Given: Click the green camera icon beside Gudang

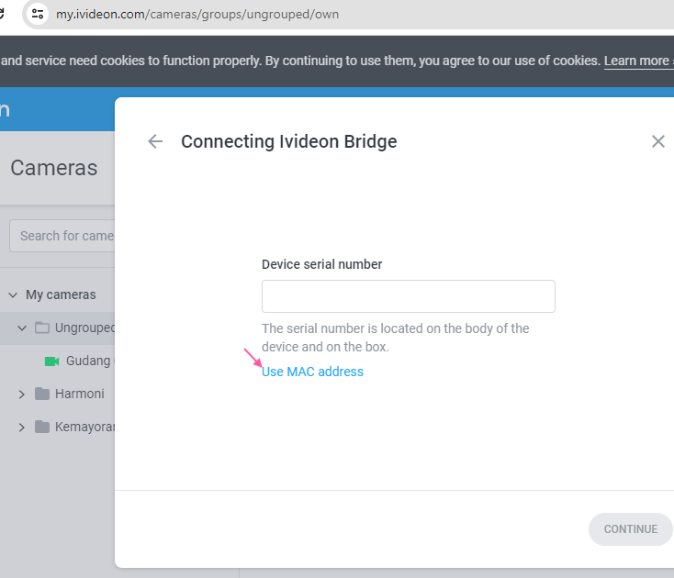Looking at the screenshot, I should 52,361.
